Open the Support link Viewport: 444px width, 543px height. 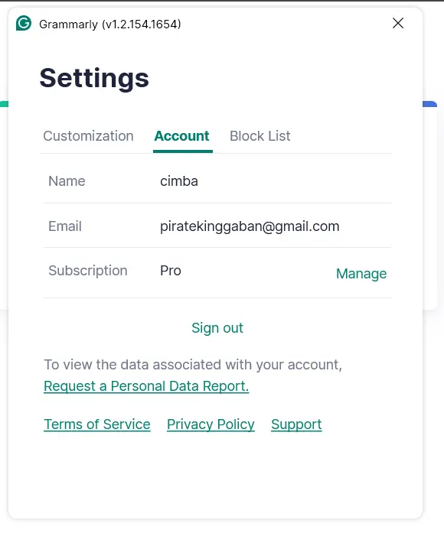coord(296,424)
